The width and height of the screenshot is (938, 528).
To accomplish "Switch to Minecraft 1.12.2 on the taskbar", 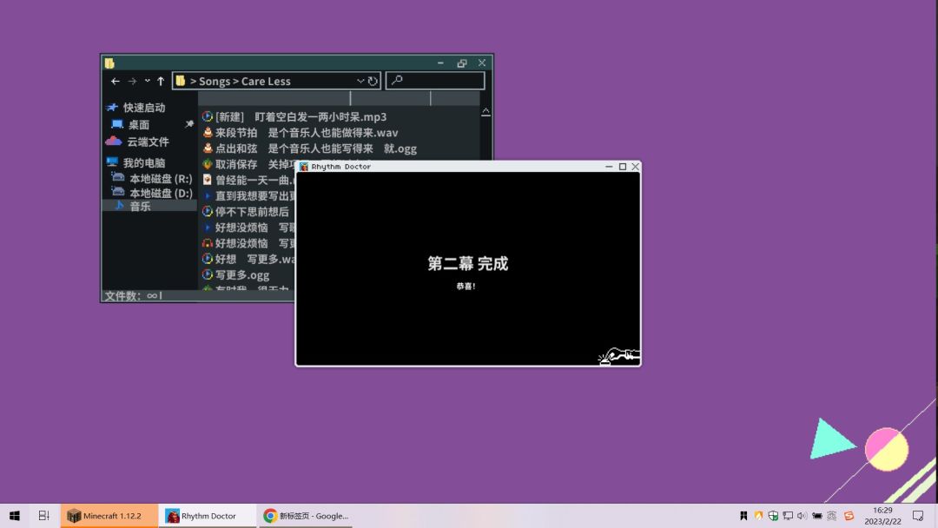I will [x=109, y=516].
